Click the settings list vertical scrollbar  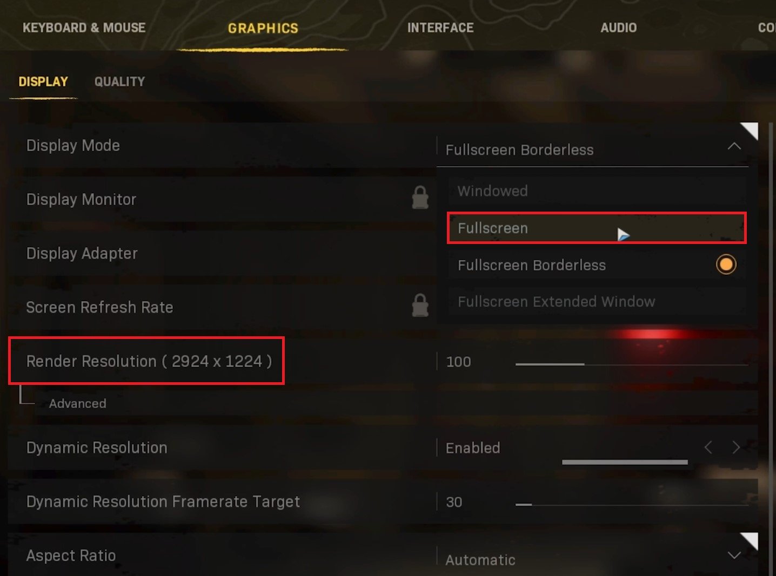(771, 345)
